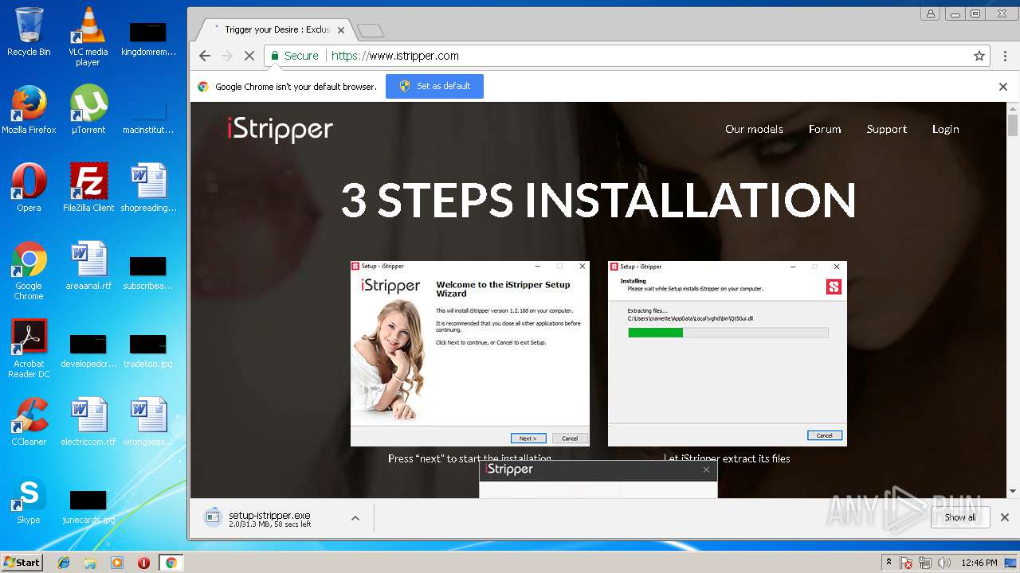This screenshot has width=1020, height=573.
Task: Open kingdomrem file on desktop
Action: [148, 38]
